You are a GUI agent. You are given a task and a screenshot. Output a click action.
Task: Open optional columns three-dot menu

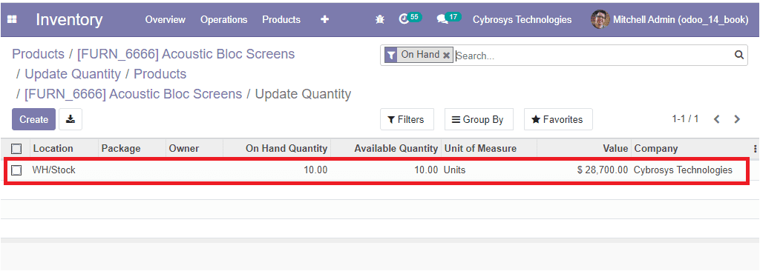click(755, 149)
